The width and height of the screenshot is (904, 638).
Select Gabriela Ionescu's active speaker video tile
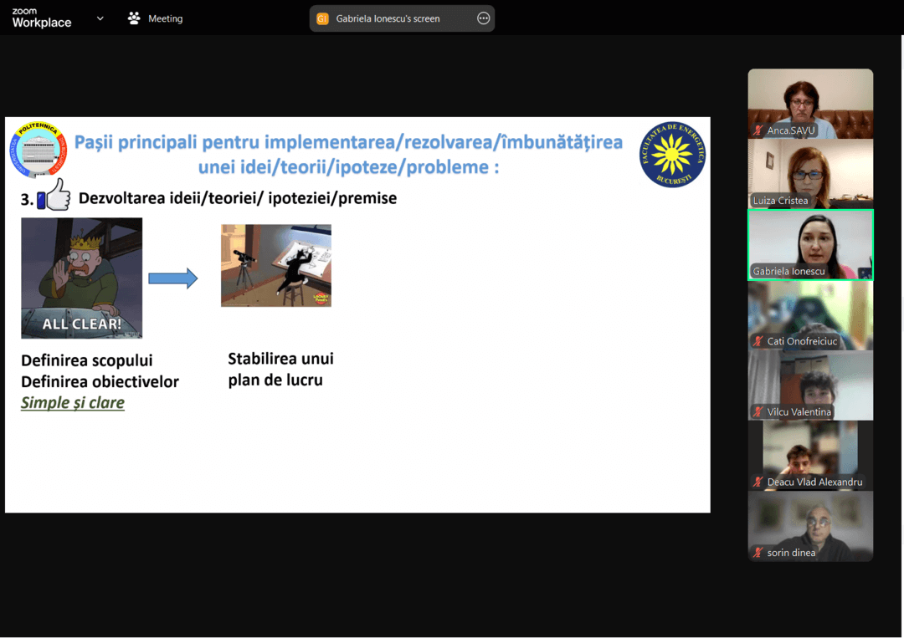(x=810, y=242)
